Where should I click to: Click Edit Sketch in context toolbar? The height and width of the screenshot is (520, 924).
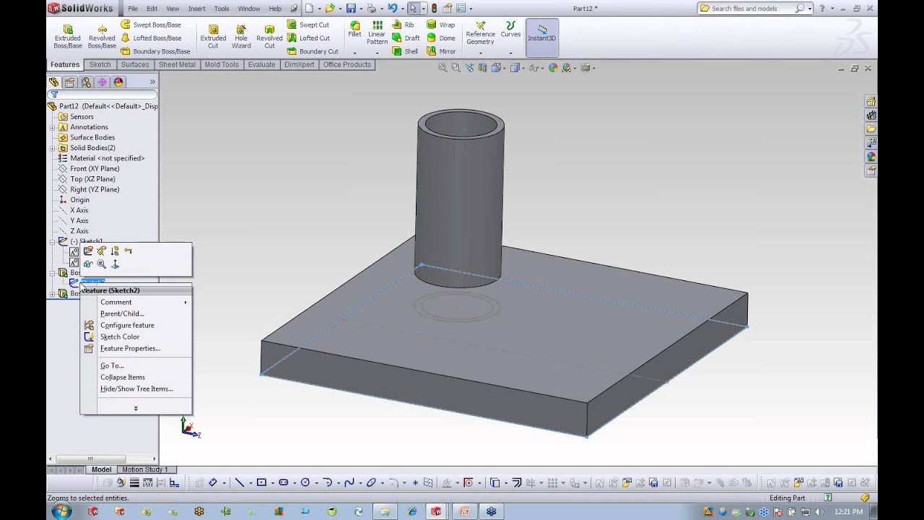[x=88, y=251]
